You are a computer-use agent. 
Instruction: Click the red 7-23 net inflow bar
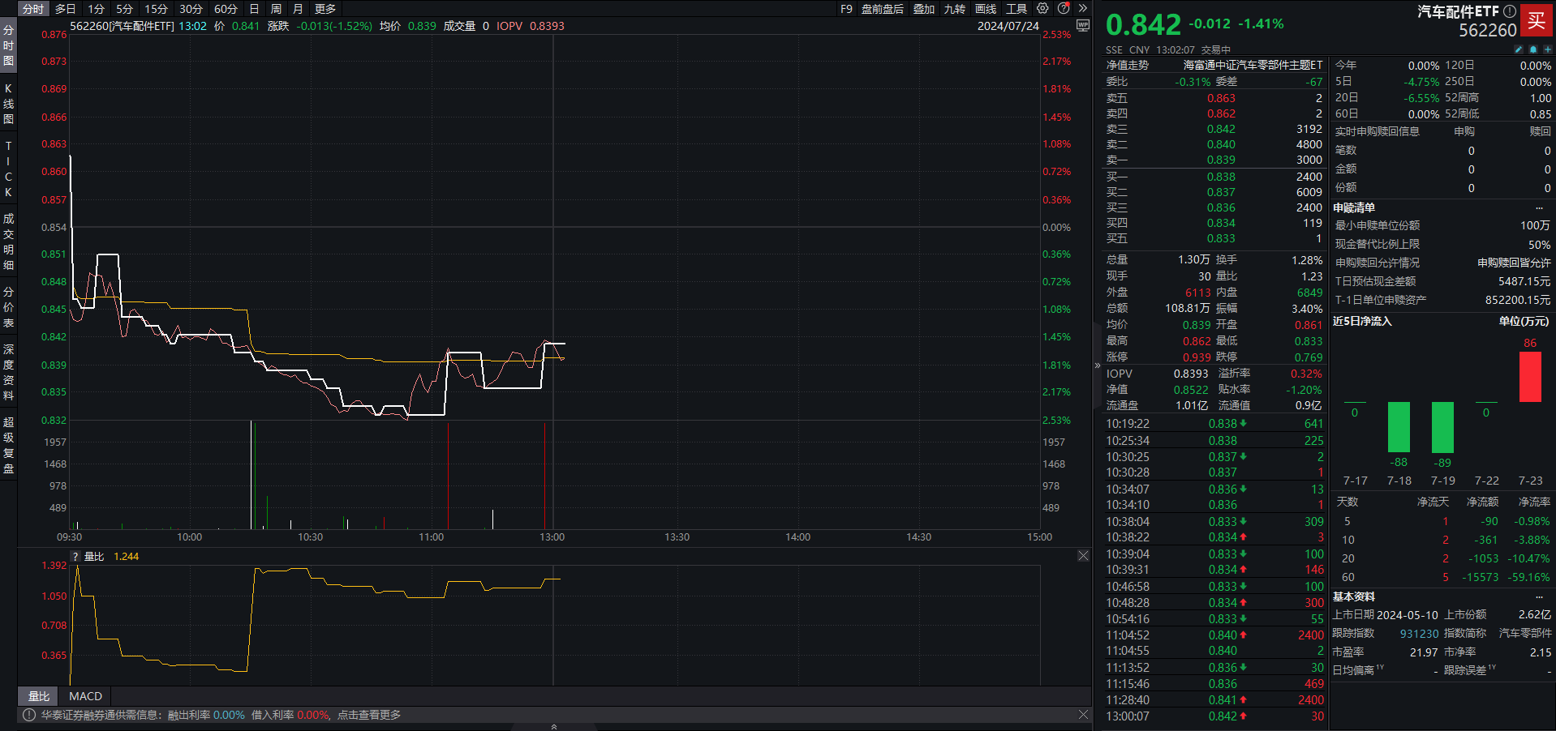[x=1530, y=377]
